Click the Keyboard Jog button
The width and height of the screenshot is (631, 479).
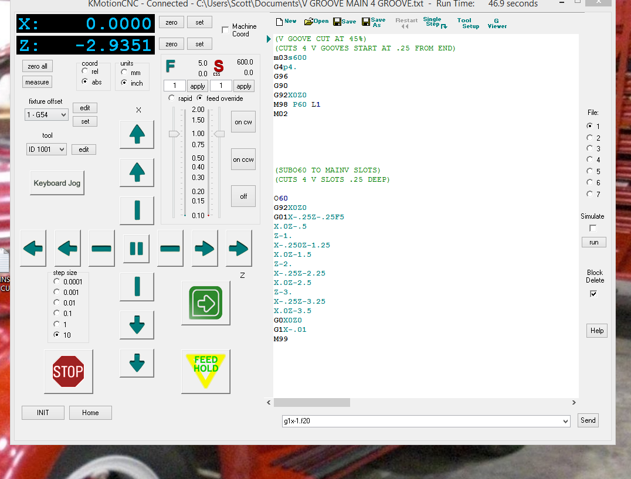(57, 183)
